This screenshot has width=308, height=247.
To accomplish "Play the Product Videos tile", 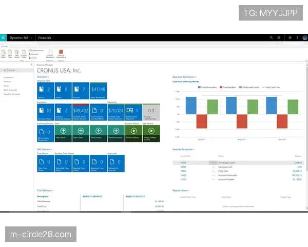I will point(134,133).
